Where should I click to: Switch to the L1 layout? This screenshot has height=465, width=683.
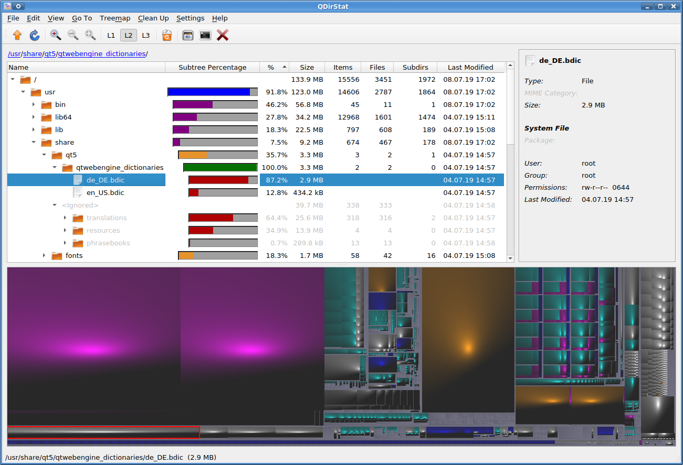111,35
